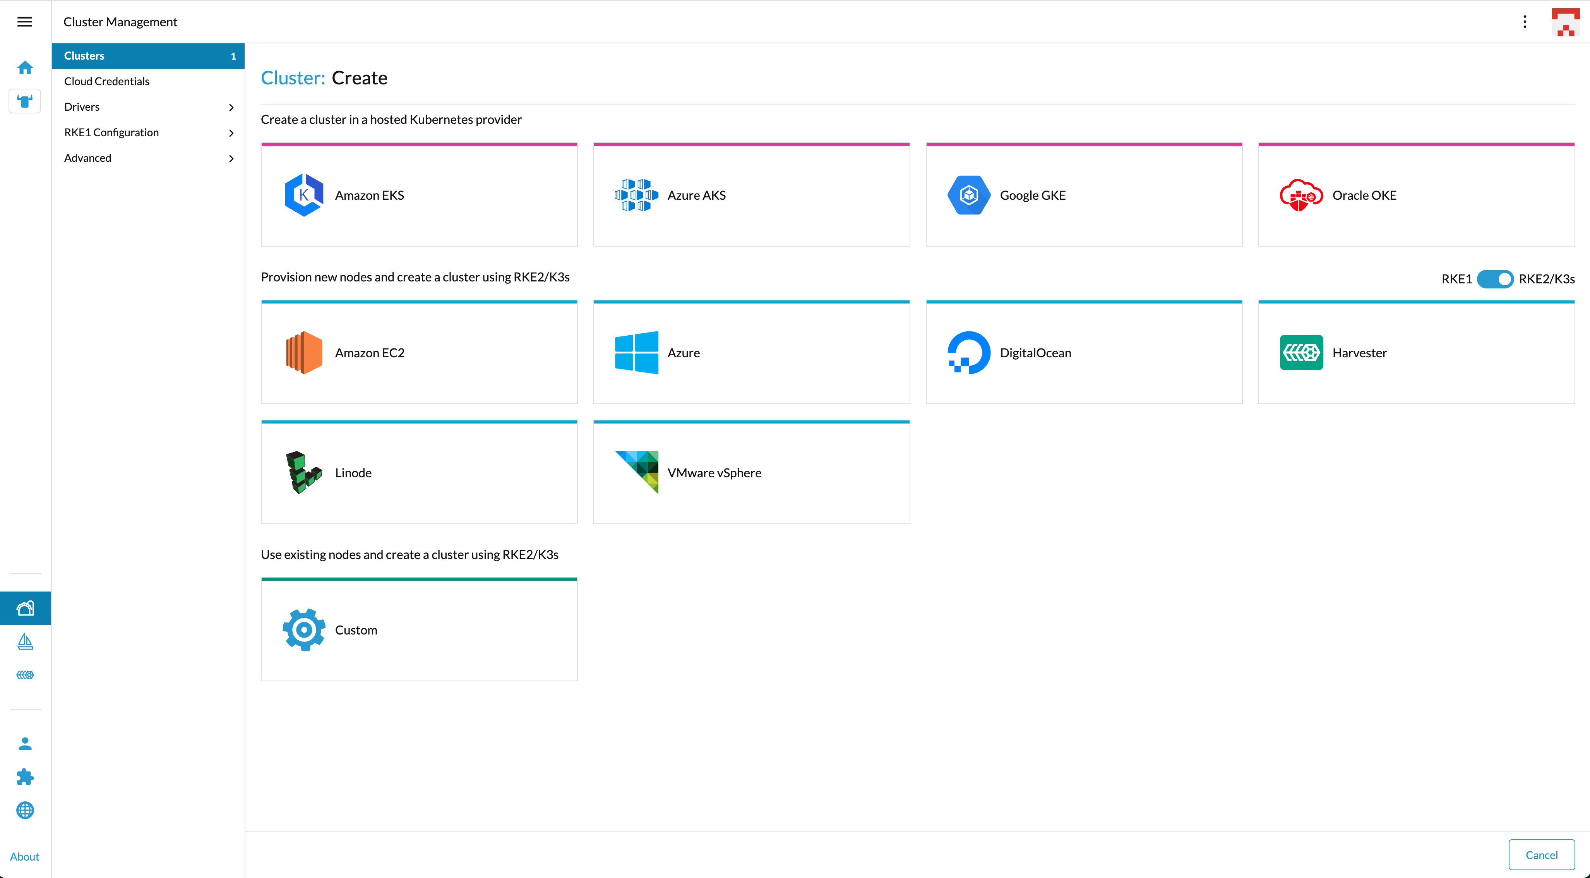The width and height of the screenshot is (1590, 878).
Task: Click the Cluster: breadcrumb link
Action: (x=293, y=79)
